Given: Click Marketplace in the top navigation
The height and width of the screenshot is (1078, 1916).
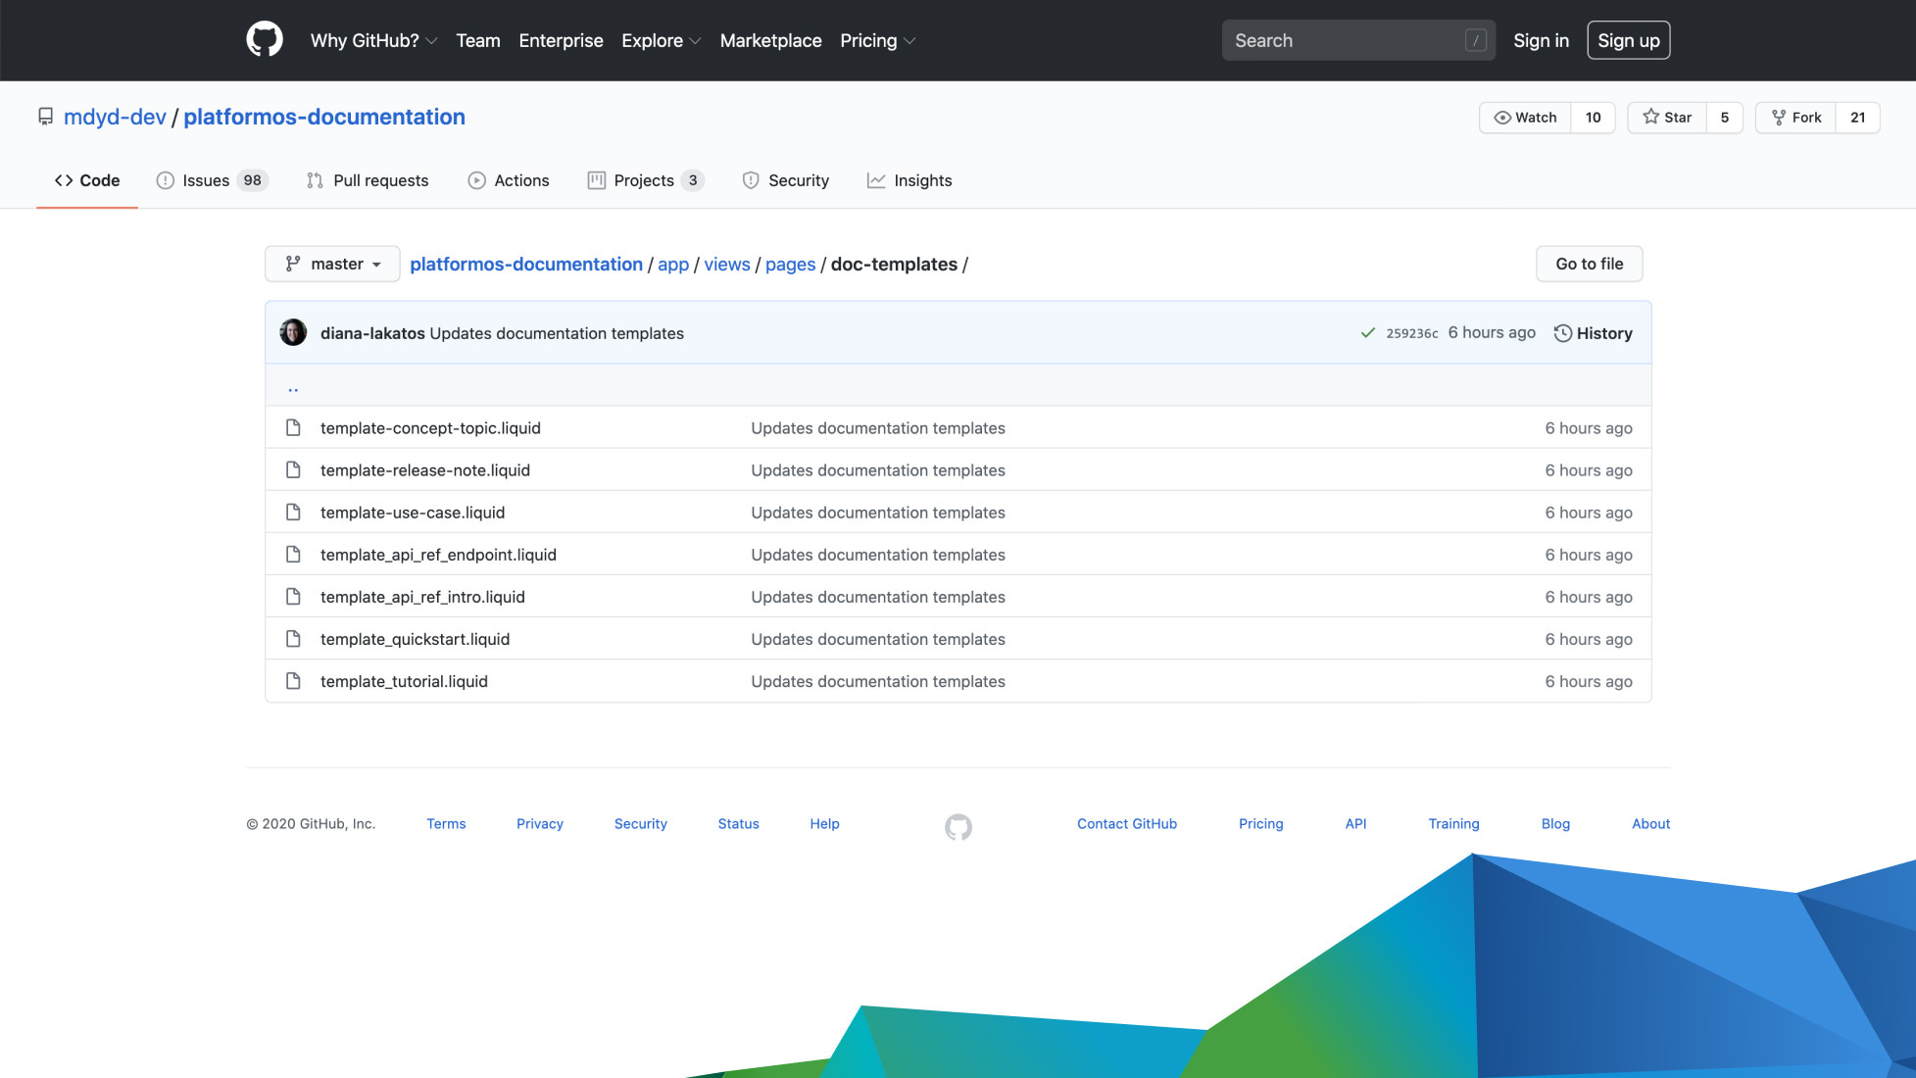Looking at the screenshot, I should (770, 40).
